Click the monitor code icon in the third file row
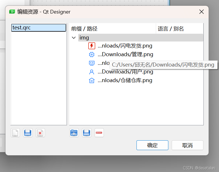219x172 pixels. click(92, 63)
